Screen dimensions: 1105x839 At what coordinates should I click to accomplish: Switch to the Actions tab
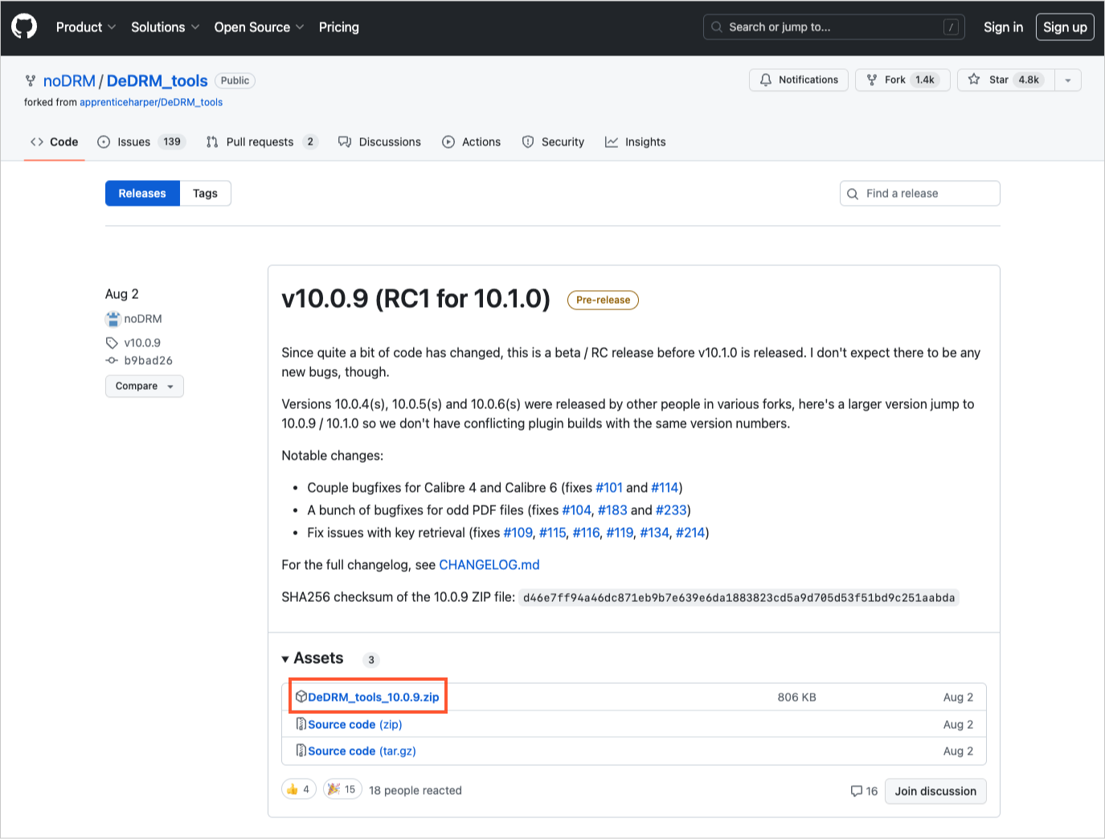pyautogui.click(x=472, y=142)
